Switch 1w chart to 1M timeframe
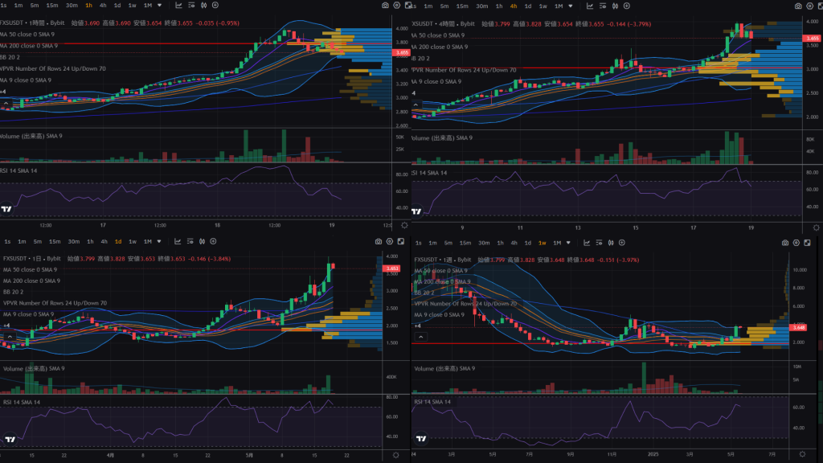The width and height of the screenshot is (823, 463). coord(557,243)
